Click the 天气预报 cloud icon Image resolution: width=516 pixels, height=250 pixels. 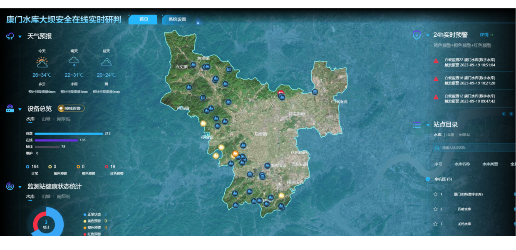(x=10, y=36)
